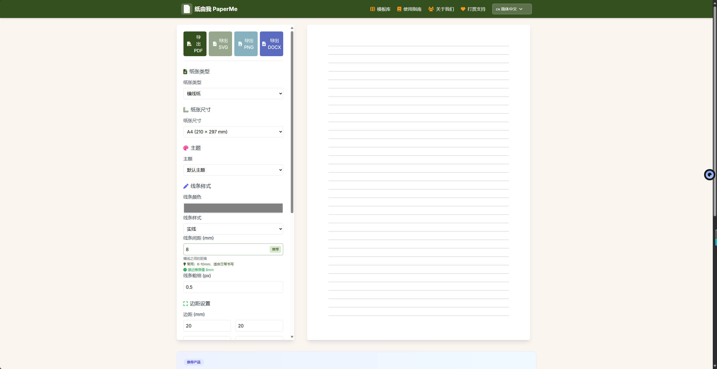Click the Export DOCX button

[271, 44]
